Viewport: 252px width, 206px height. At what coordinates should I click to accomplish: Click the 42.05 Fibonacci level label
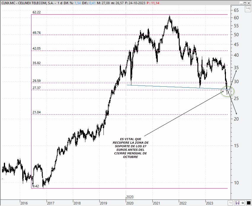pyautogui.click(x=36, y=48)
